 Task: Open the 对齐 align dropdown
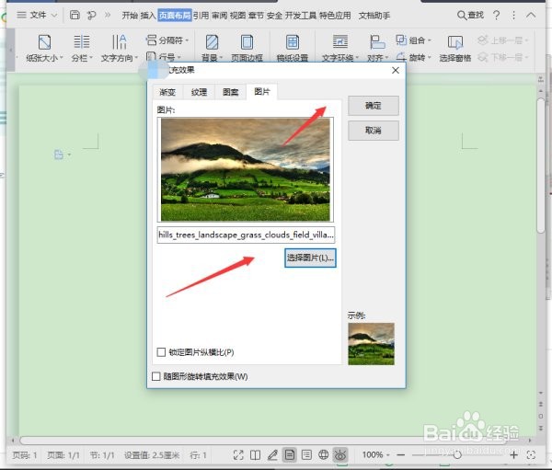point(377,48)
